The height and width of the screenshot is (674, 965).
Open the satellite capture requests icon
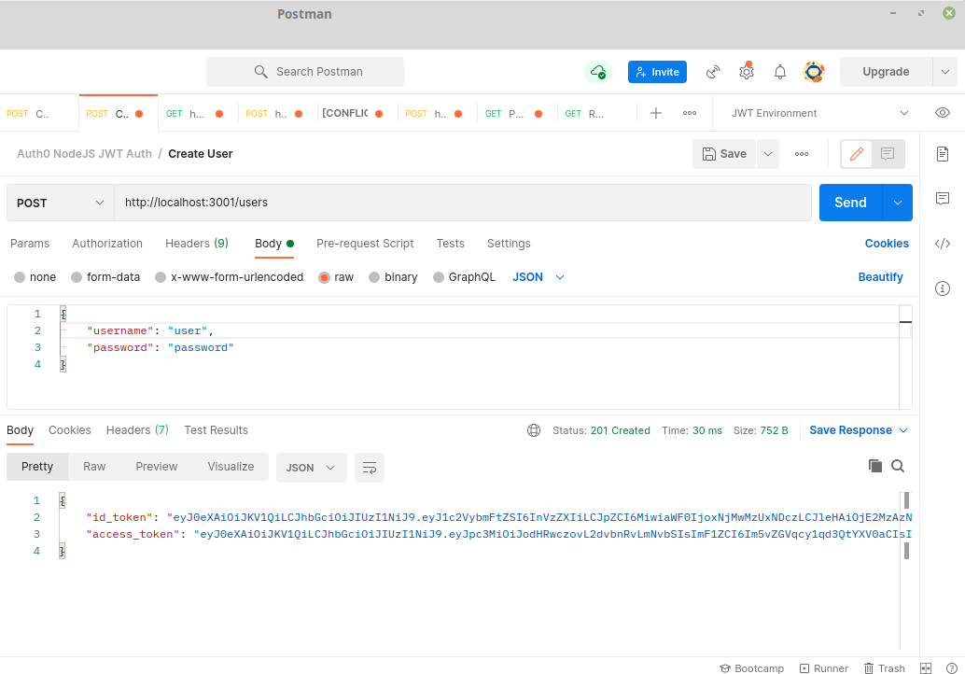point(713,72)
